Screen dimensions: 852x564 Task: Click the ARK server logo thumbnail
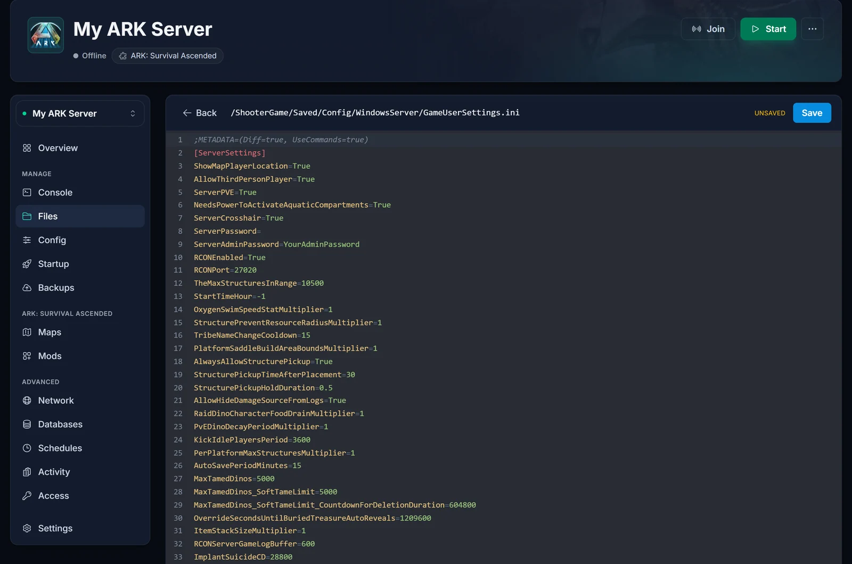46,35
